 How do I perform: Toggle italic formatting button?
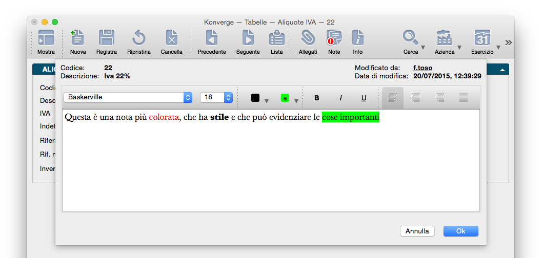point(340,98)
